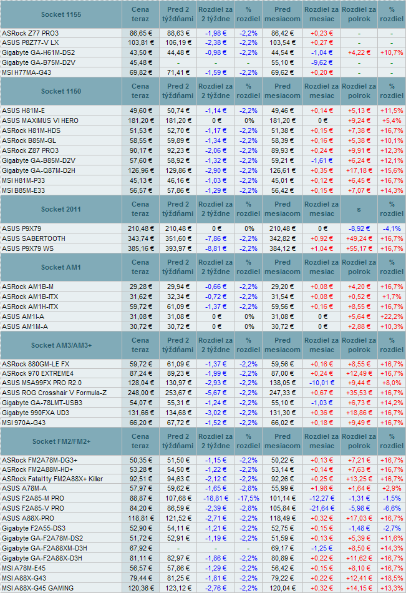Select MSI H81M-P33 row name
406x593 pixels.
(24, 180)
